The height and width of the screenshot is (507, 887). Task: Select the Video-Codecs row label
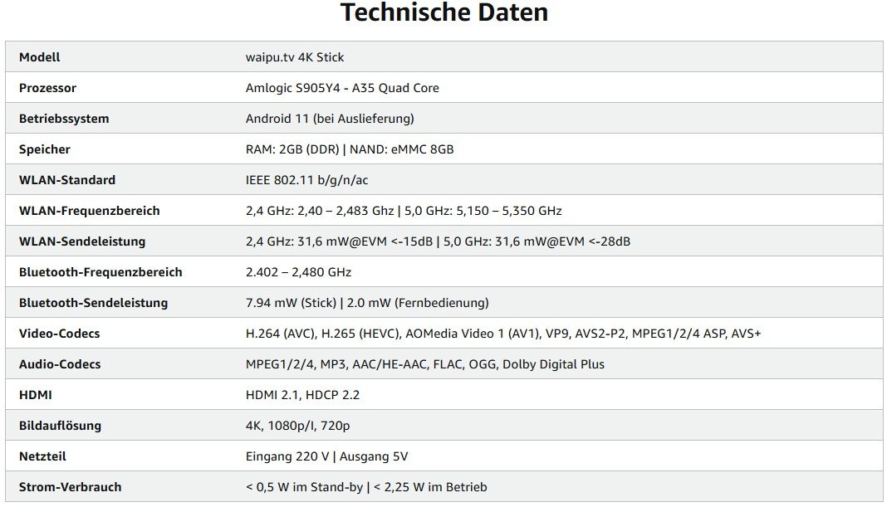(60, 334)
